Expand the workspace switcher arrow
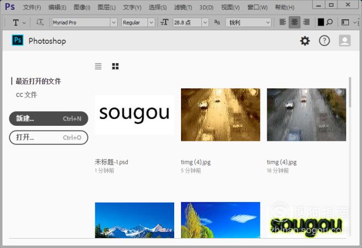Viewport: 362px width, 248px height. [355, 22]
